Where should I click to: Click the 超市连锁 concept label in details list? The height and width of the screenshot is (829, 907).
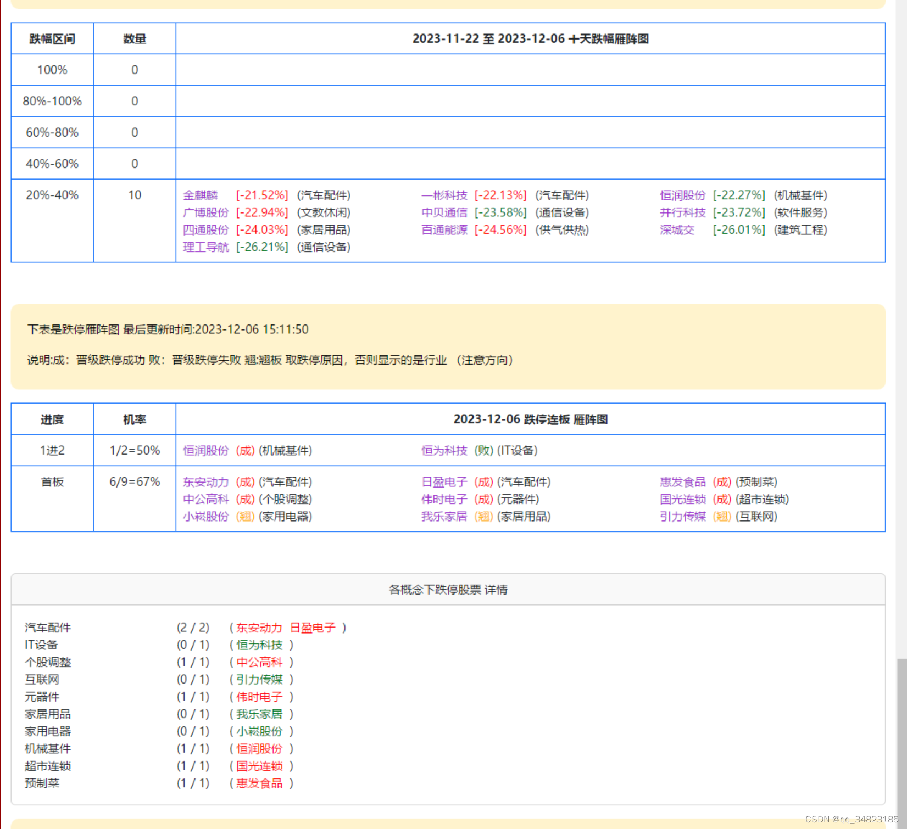[48, 766]
